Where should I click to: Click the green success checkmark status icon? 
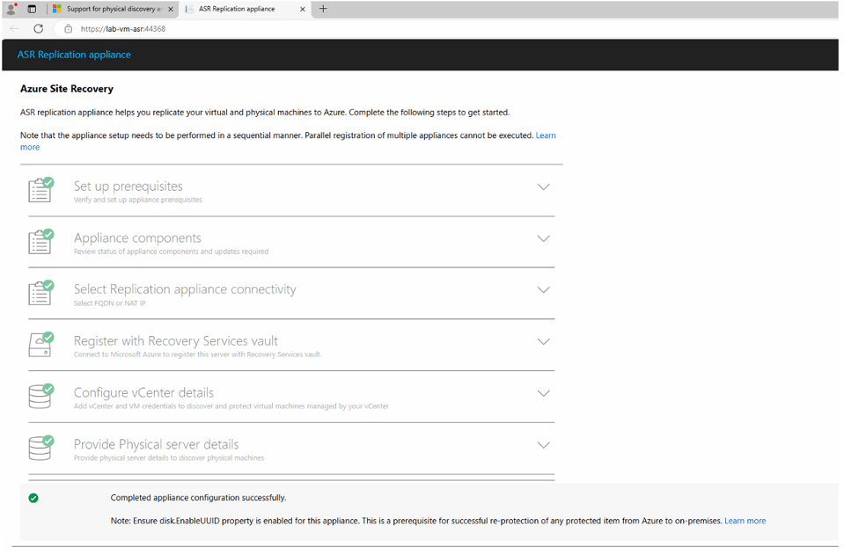[x=33, y=498]
